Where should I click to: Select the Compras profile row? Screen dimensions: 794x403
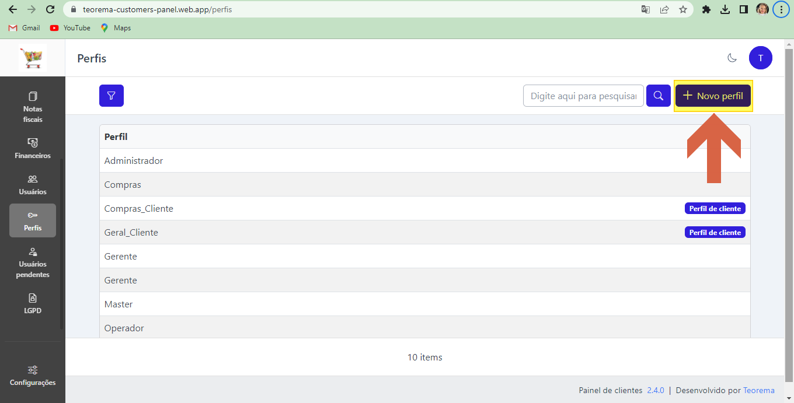click(x=425, y=184)
